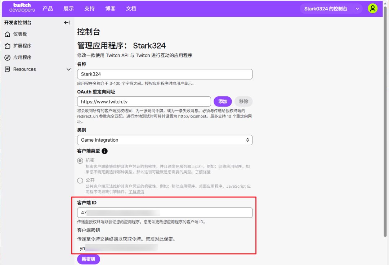Click the 添加 redirect URL button
The width and height of the screenshot is (389, 265).
click(223, 101)
